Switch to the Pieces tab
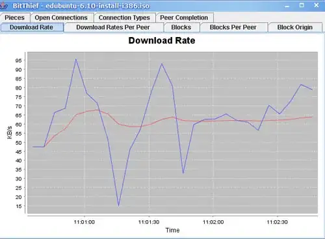The image size is (325, 239). (15, 18)
